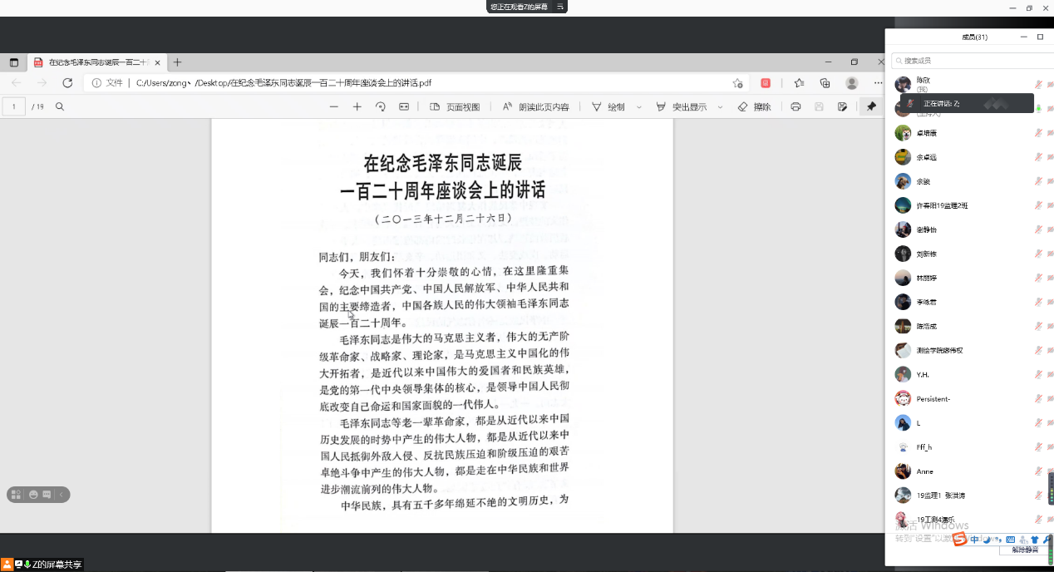This screenshot has width=1054, height=572.
Task: Zoom out the PDF with minus button
Action: tap(334, 106)
